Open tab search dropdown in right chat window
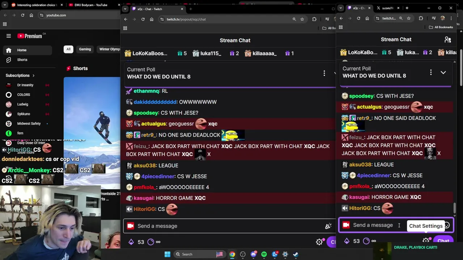463x260 pixels. (341, 8)
